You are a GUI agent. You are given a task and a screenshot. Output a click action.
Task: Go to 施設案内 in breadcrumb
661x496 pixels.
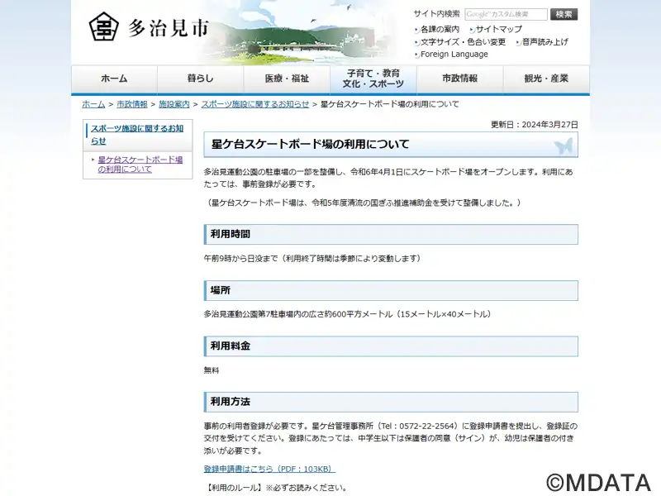coord(174,104)
